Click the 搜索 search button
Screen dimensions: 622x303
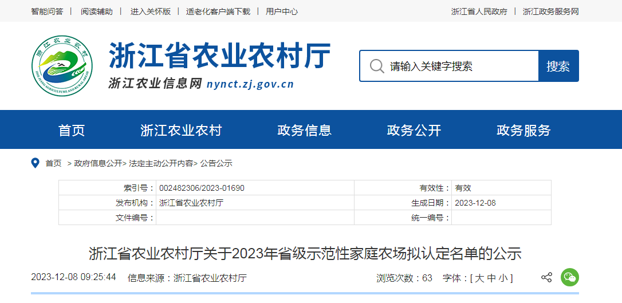tap(558, 66)
